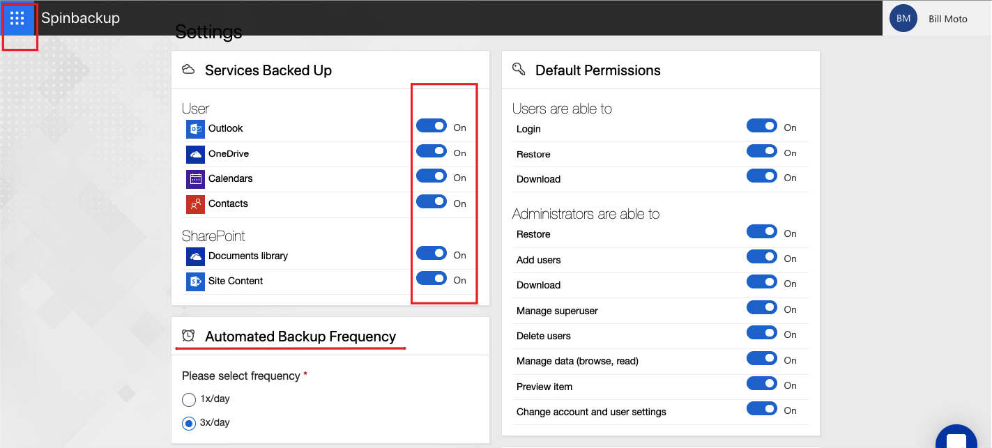Click the Services Backed Up heading

coord(268,70)
